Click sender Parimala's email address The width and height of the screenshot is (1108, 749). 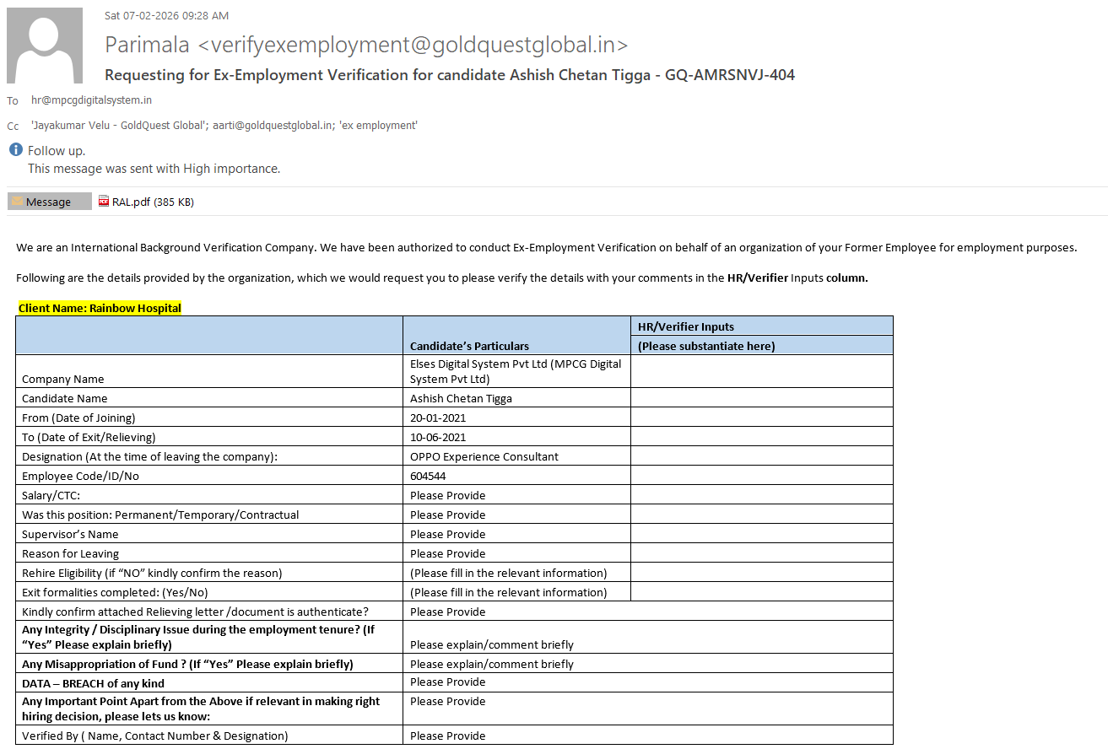click(413, 45)
